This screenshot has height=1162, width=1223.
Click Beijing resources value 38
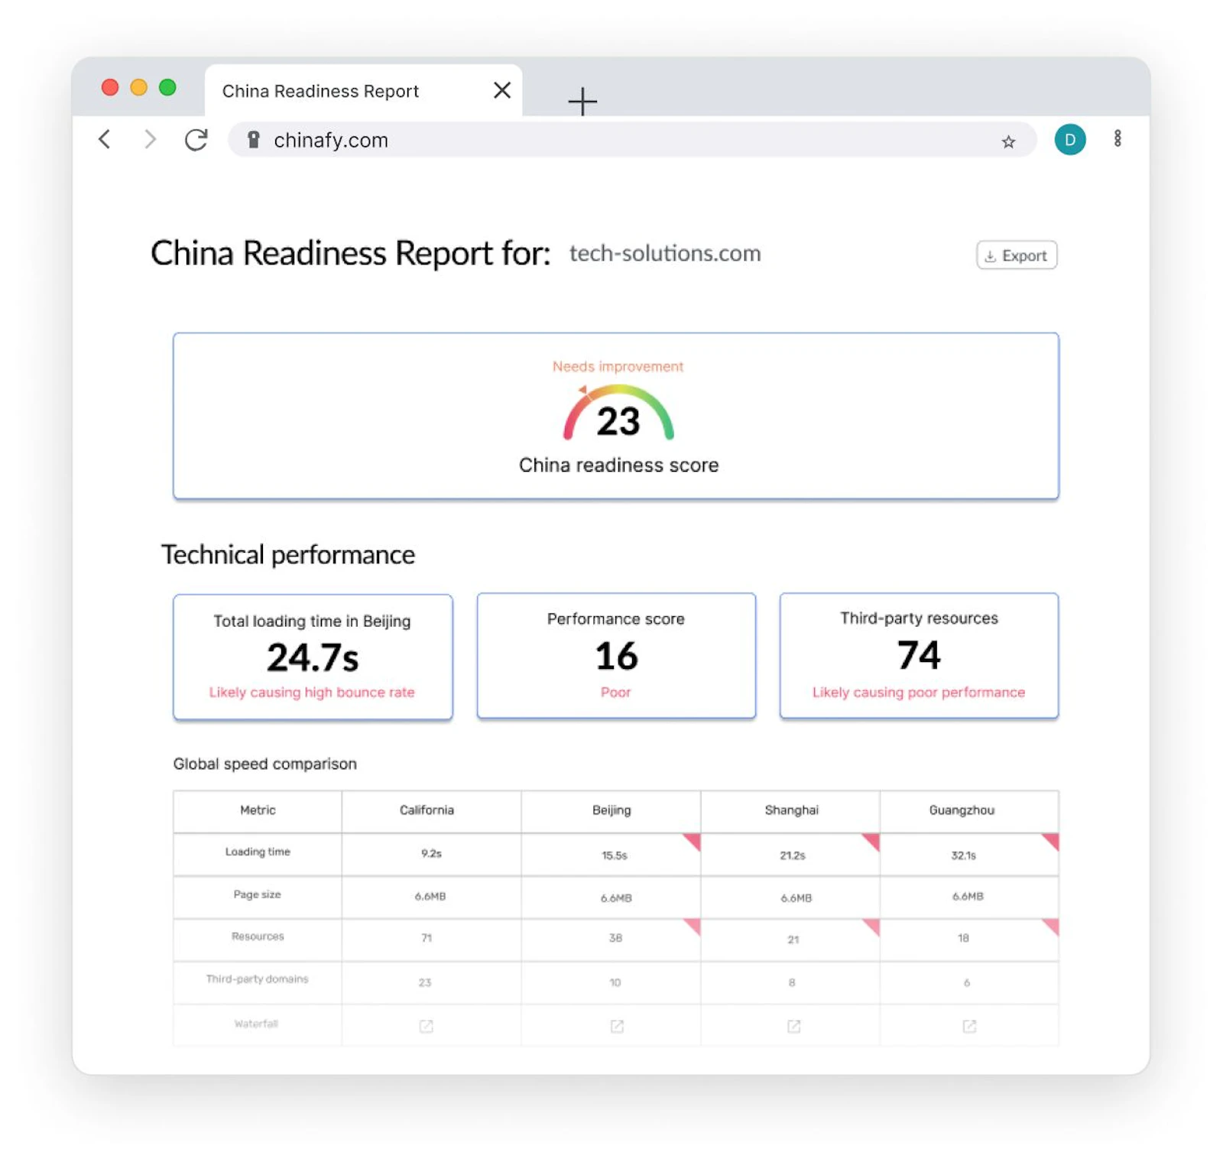[x=615, y=937]
